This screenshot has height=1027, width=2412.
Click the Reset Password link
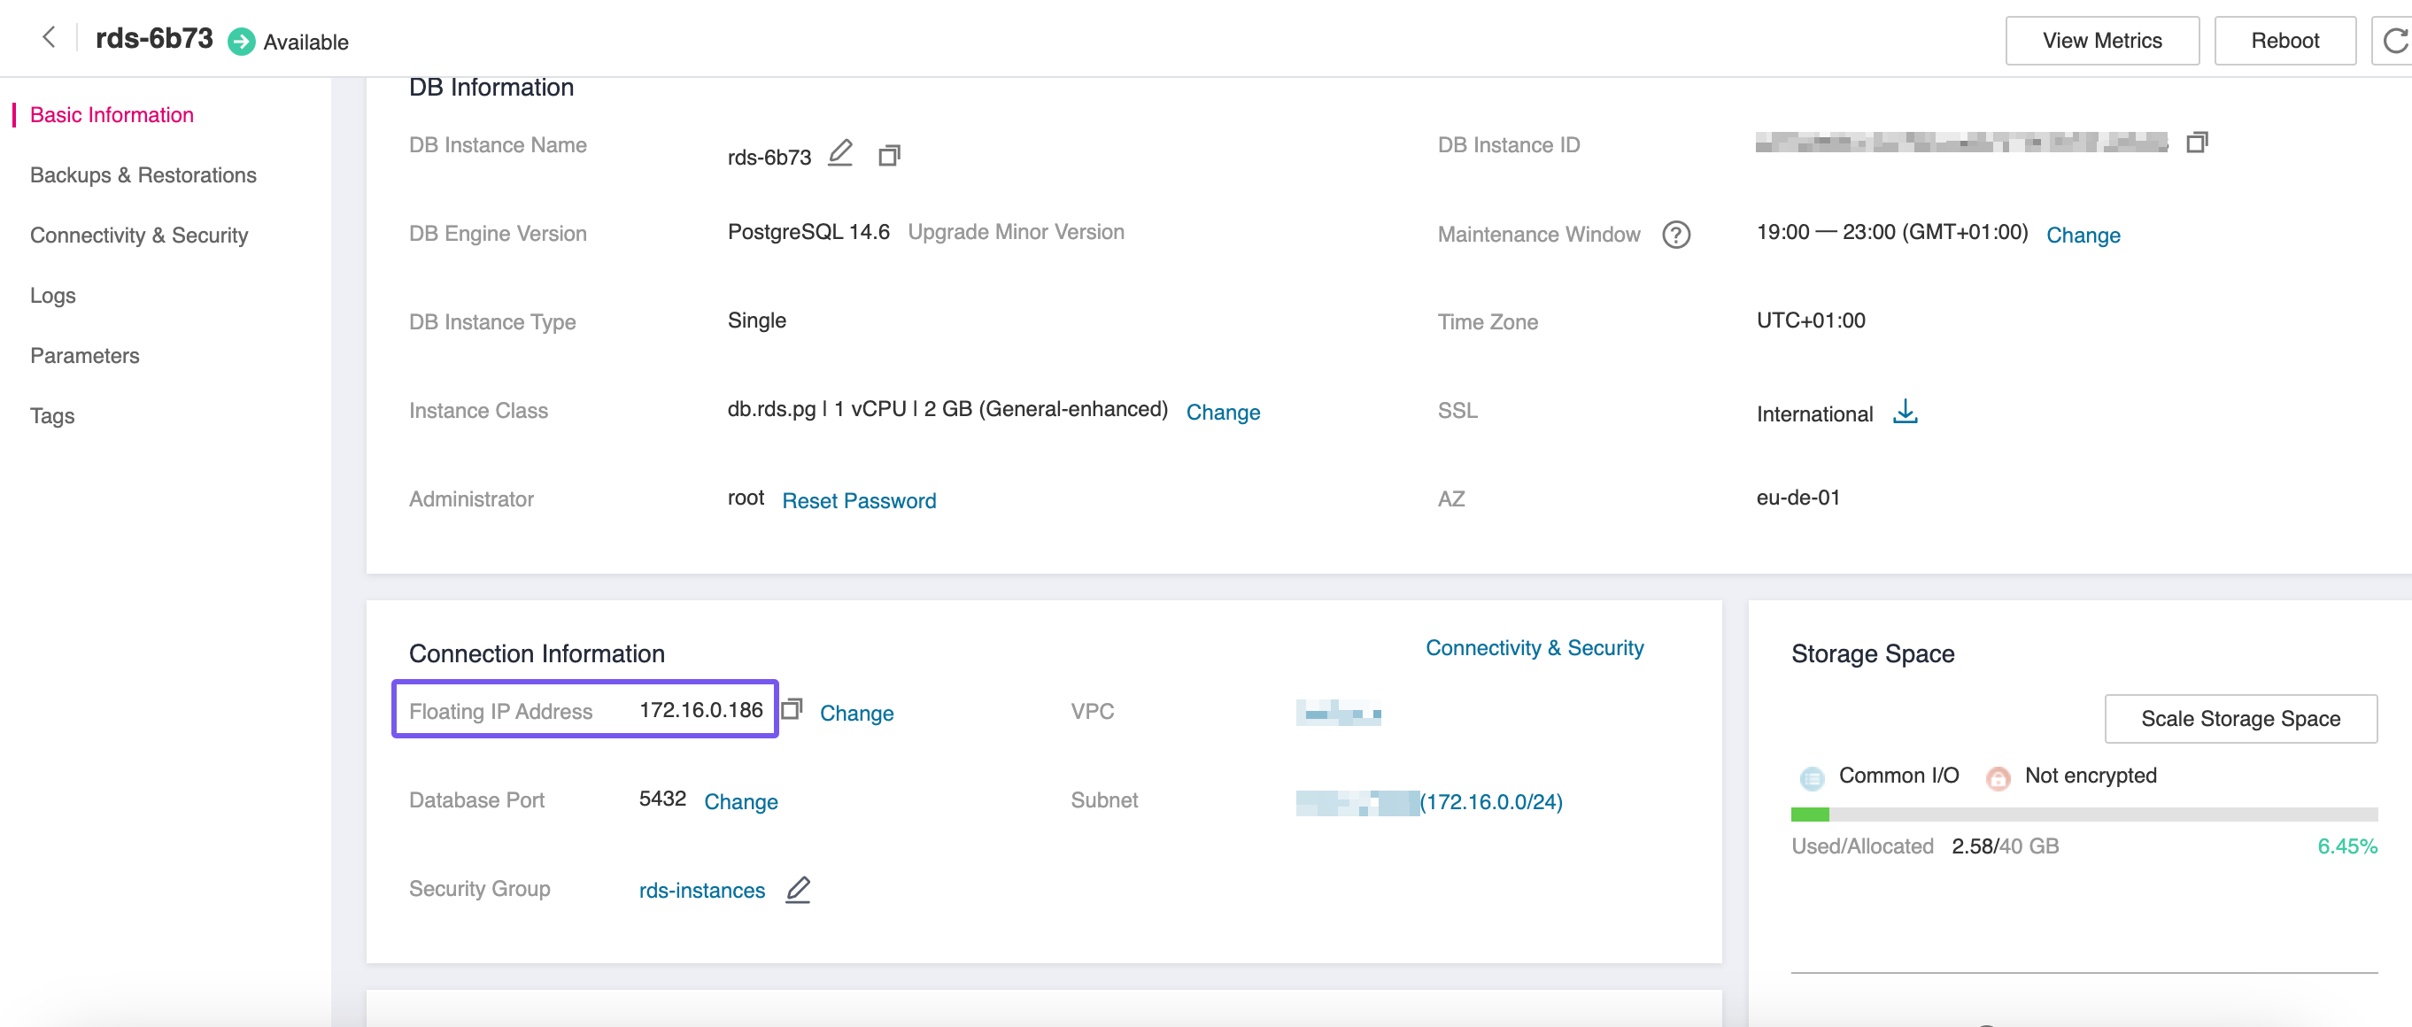[x=859, y=501]
